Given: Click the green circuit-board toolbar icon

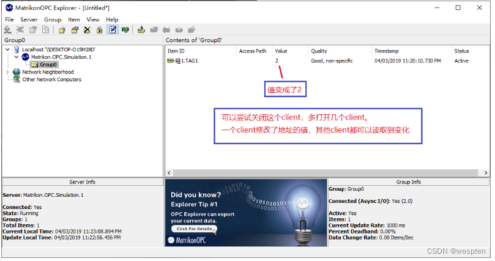Looking at the screenshot, I should point(125,30).
